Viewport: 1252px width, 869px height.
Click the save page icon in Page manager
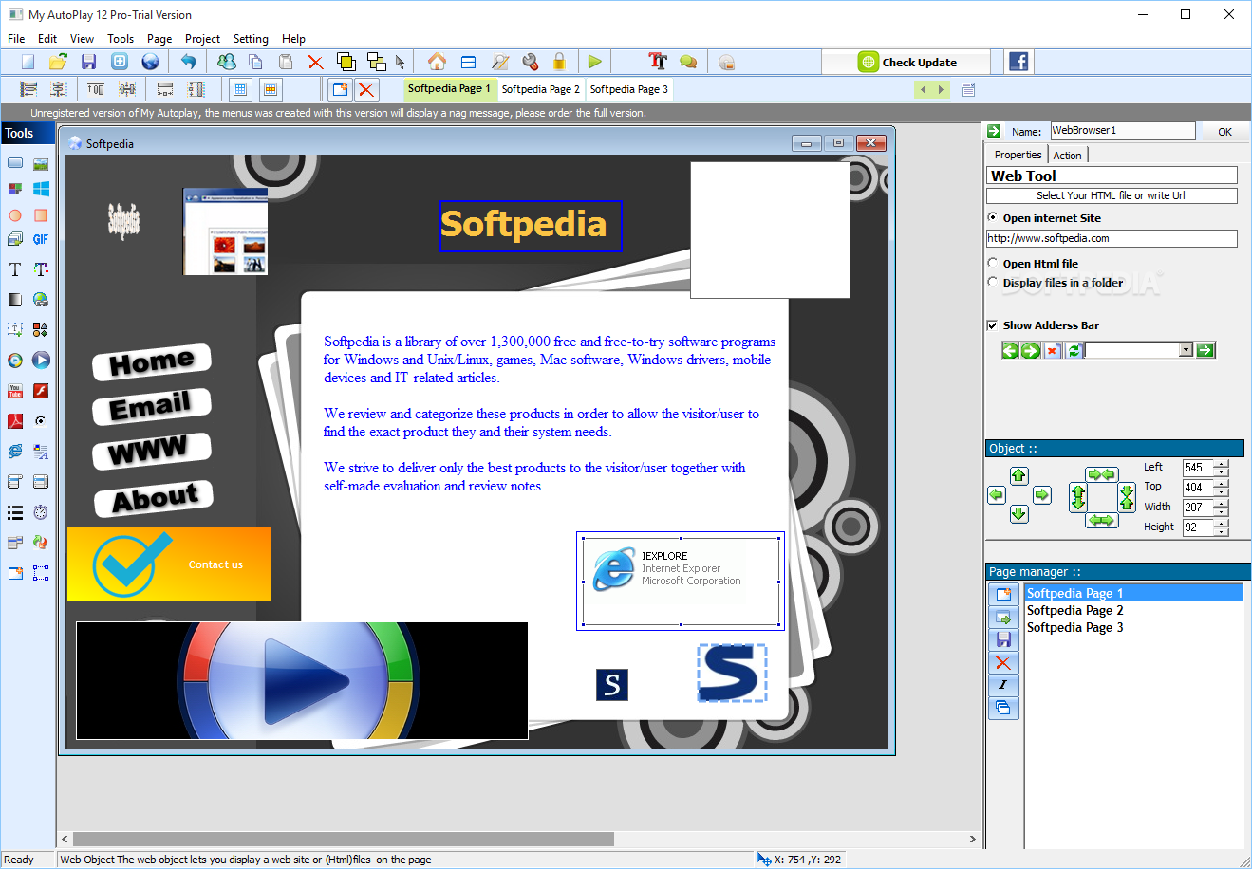coord(1003,639)
